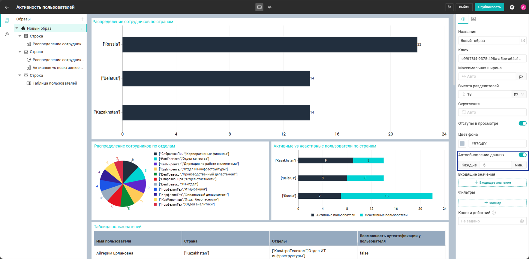Collapse the Новый образ tree node

[17, 28]
